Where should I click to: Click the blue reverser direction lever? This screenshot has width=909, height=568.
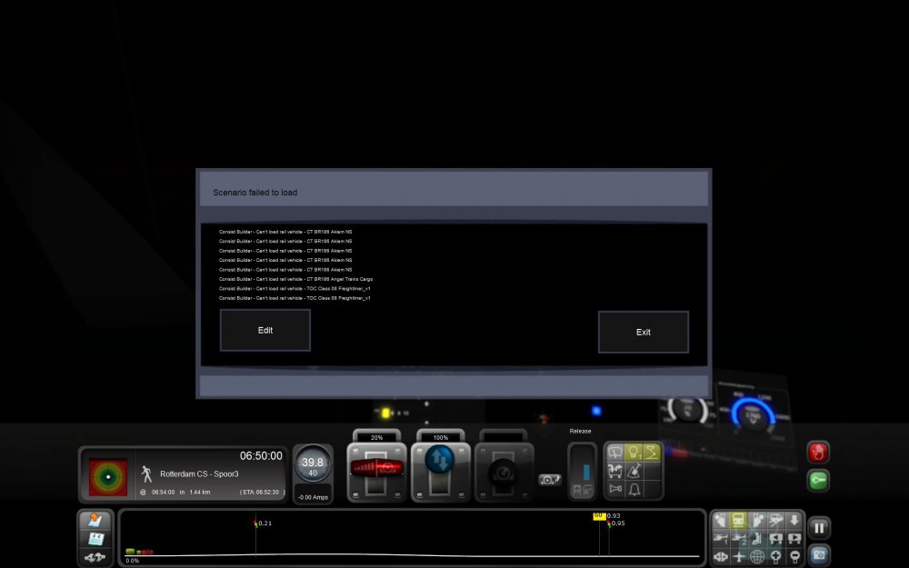pyautogui.click(x=440, y=459)
